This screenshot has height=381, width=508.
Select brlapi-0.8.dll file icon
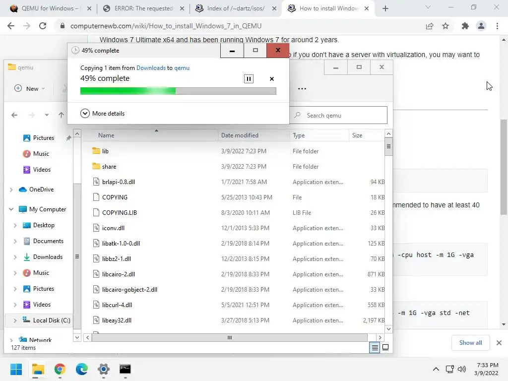[96, 182]
